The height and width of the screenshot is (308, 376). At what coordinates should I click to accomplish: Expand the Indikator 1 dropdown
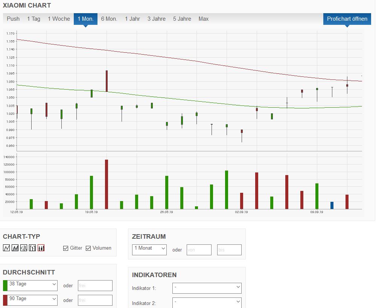207,288
